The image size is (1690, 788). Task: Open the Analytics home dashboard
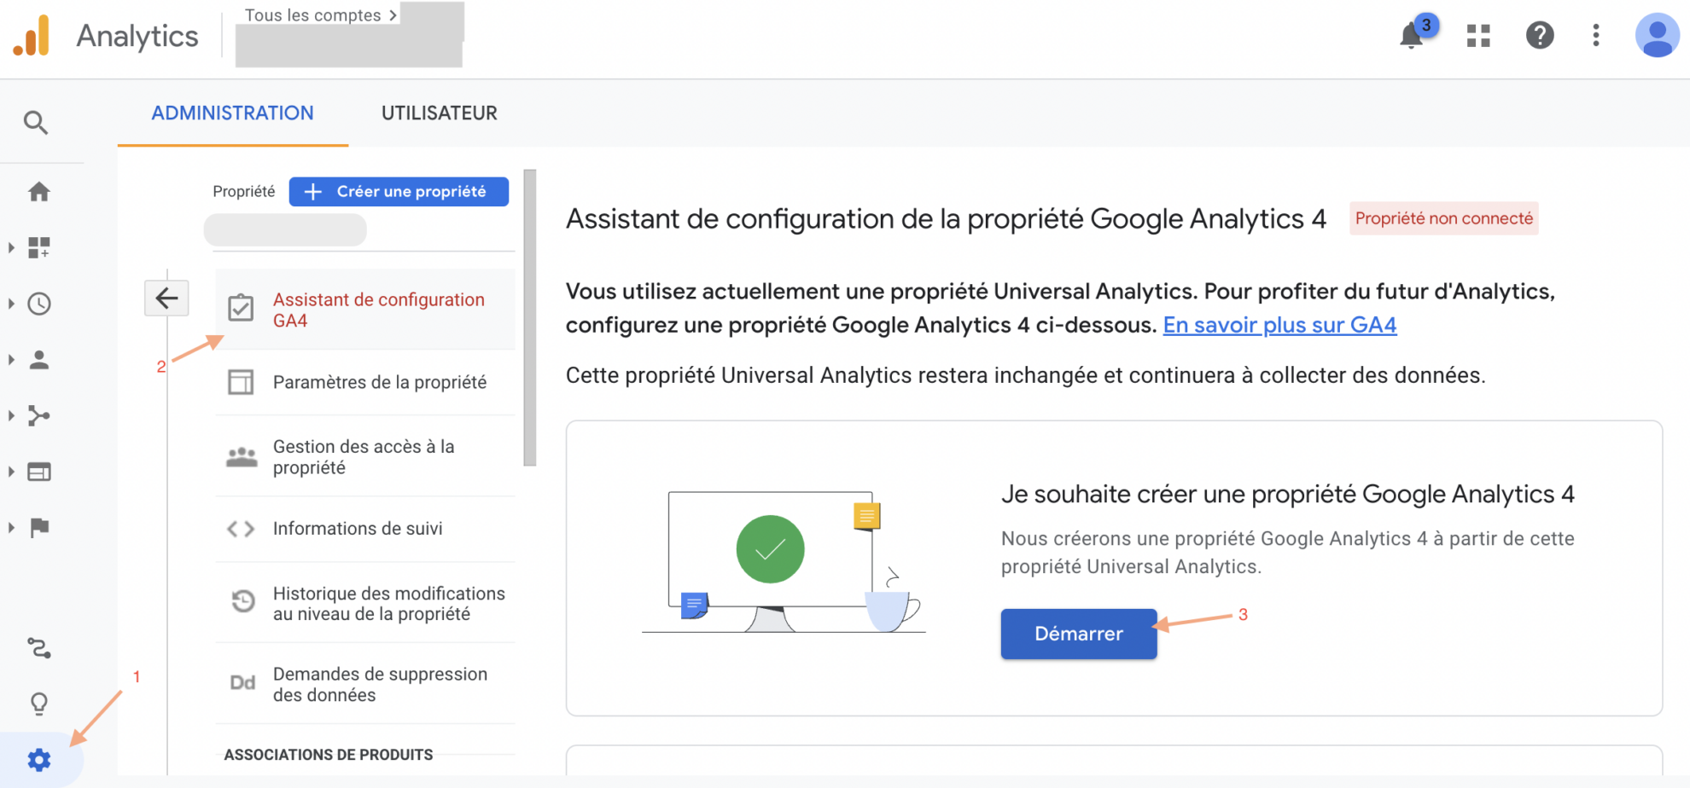pos(39,192)
